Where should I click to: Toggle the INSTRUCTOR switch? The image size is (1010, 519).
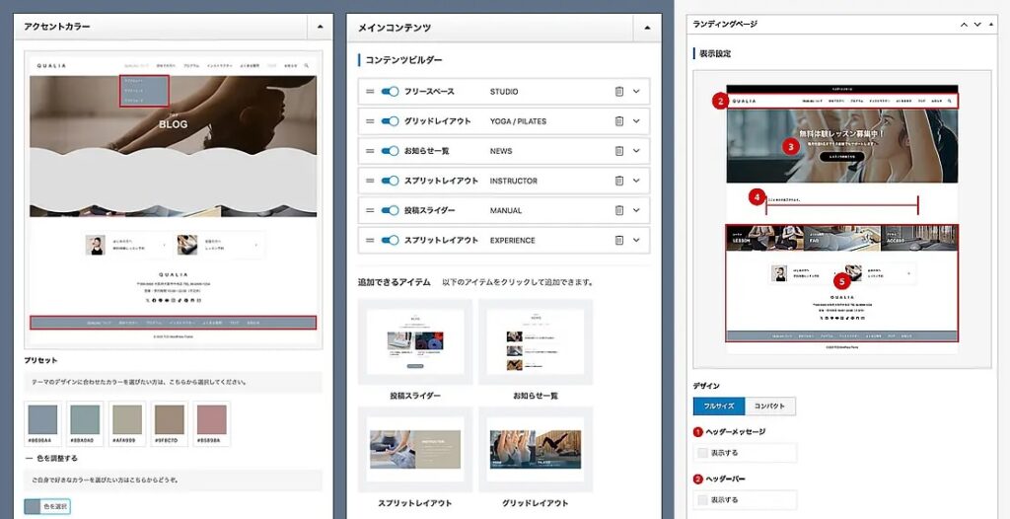pyautogui.click(x=390, y=181)
